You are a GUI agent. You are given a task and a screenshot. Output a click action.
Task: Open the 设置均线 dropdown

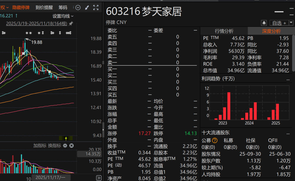coord(63,16)
